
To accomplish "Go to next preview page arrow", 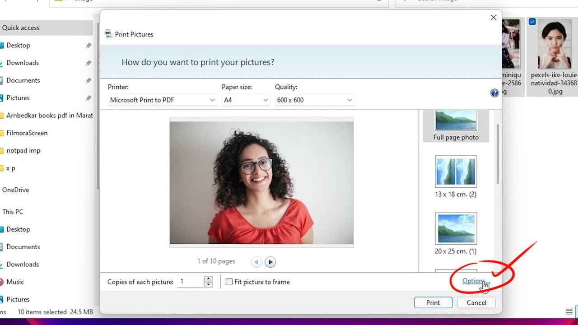I will [270, 262].
